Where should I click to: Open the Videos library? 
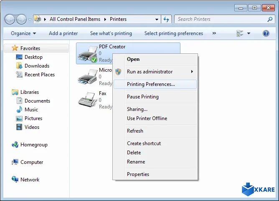coord(32,127)
